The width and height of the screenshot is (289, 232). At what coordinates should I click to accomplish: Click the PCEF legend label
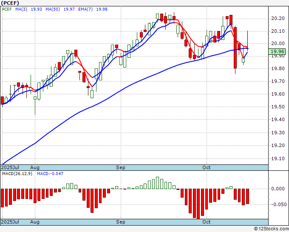point(7,9)
